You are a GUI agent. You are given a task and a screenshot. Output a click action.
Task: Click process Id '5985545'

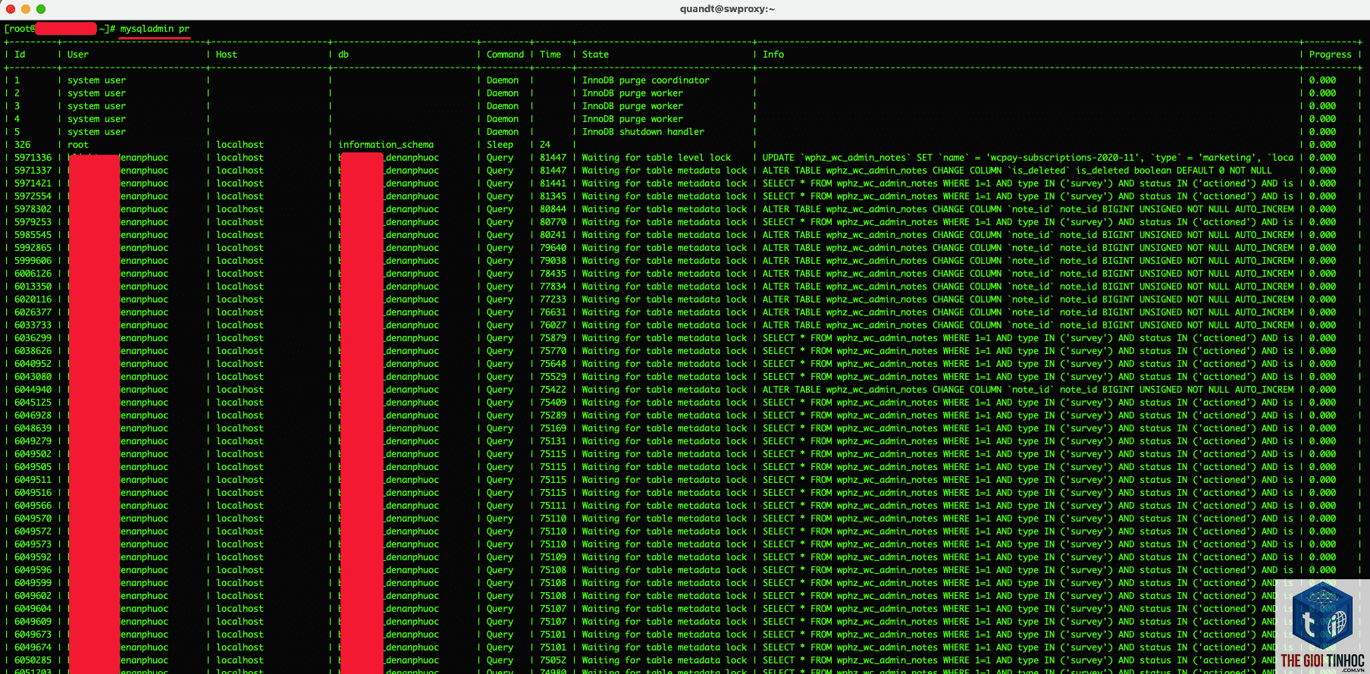tap(33, 235)
